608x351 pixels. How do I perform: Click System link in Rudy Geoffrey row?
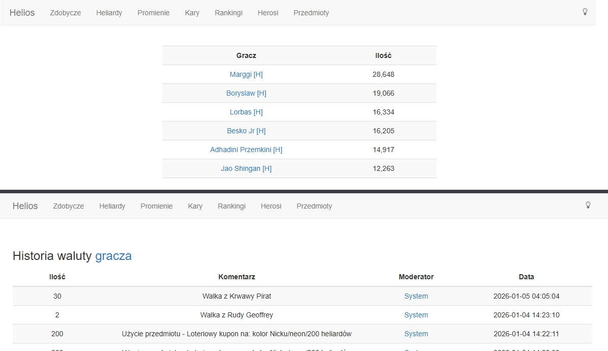(x=416, y=315)
